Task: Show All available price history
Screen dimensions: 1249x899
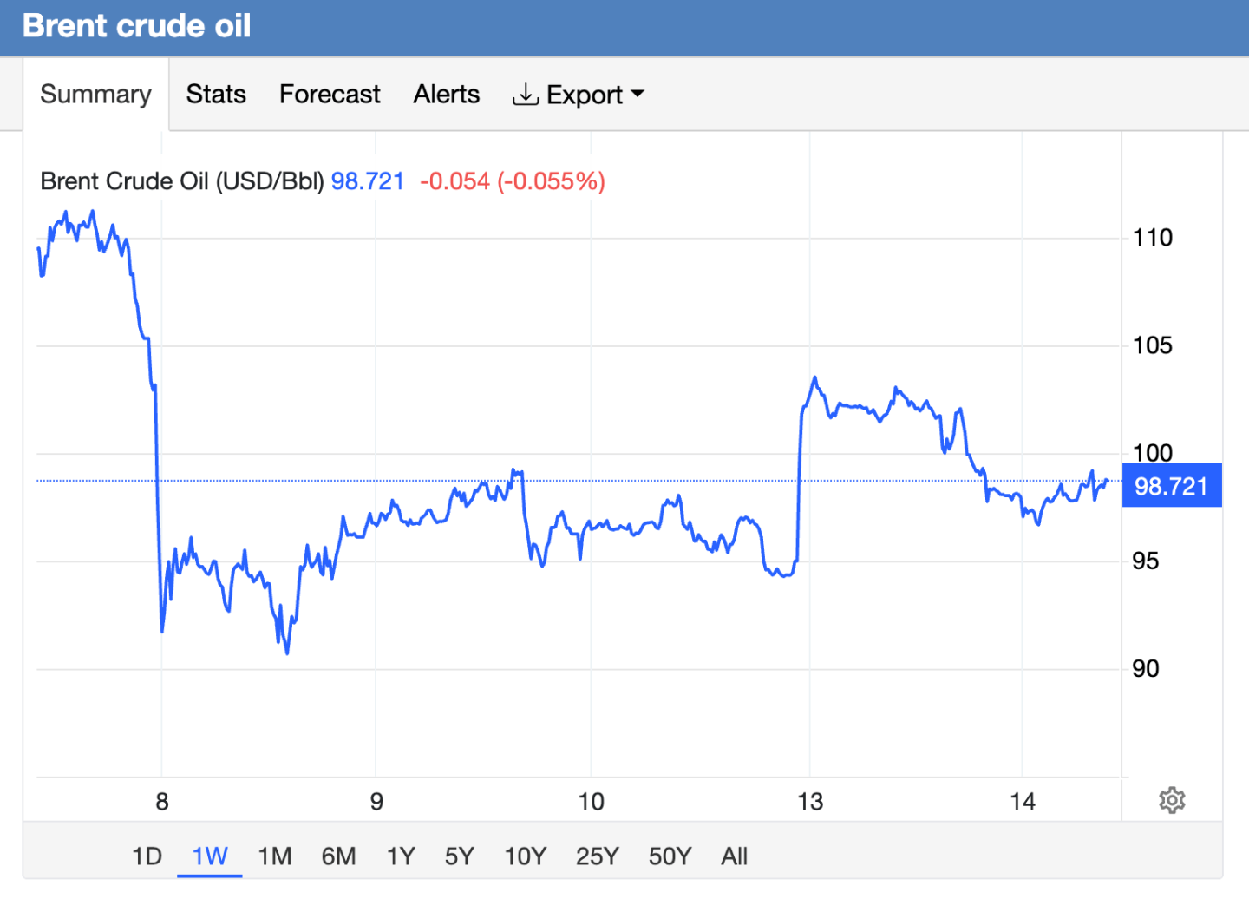Action: (x=734, y=856)
